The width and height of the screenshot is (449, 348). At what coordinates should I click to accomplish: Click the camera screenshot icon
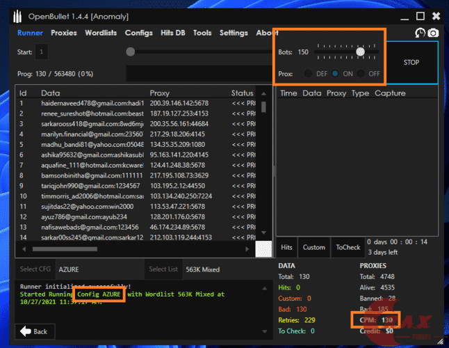(433, 33)
